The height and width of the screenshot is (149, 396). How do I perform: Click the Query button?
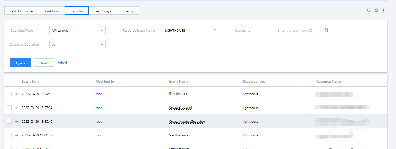coord(20,63)
